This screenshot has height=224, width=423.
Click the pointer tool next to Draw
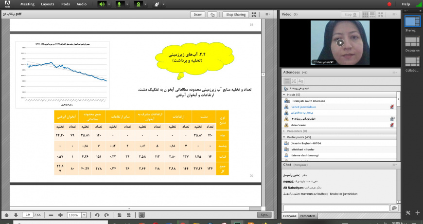tap(212, 15)
